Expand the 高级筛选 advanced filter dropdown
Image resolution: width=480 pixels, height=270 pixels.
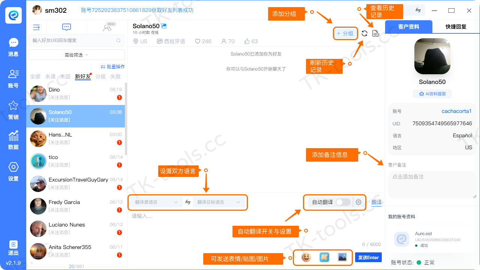point(76,55)
